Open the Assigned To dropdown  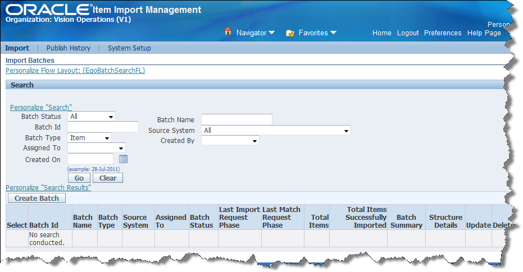point(97,148)
